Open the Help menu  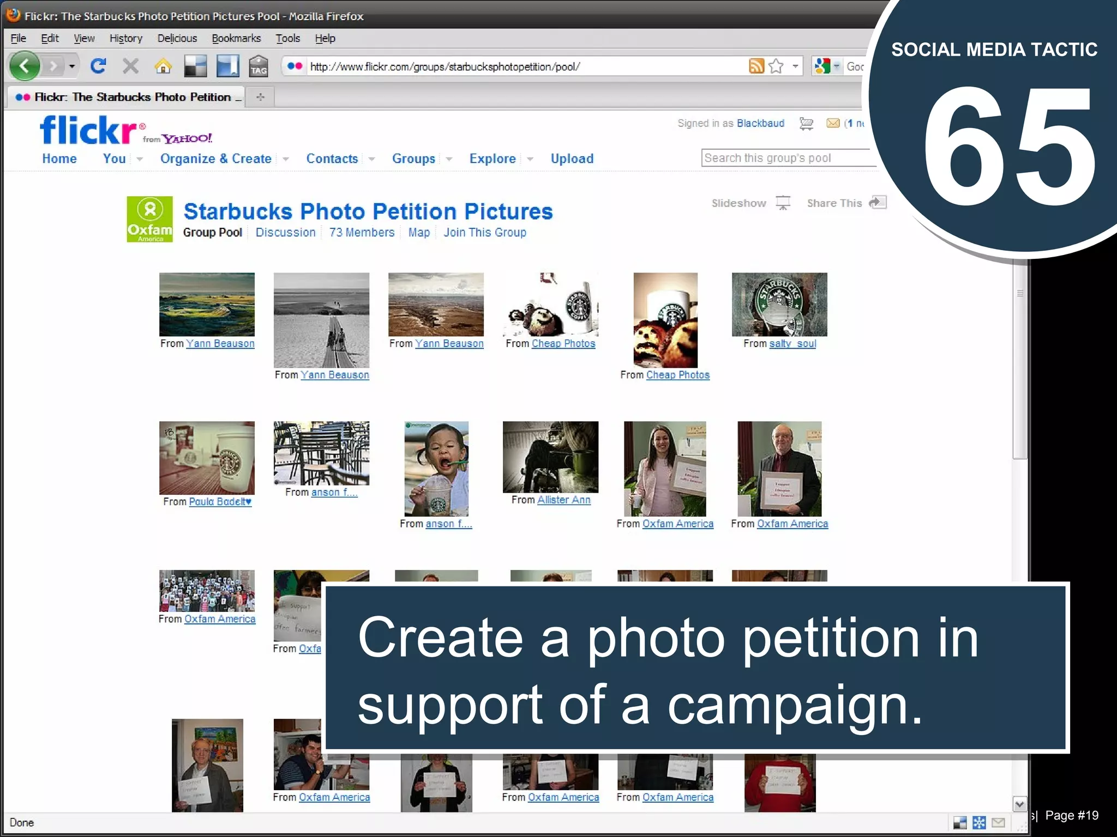point(325,38)
